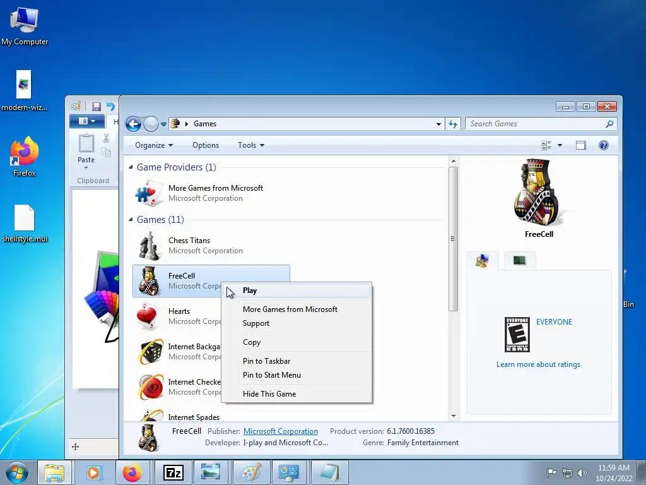Click the Change your view icon
Image resolution: width=646 pixels, height=485 pixels.
(x=546, y=145)
